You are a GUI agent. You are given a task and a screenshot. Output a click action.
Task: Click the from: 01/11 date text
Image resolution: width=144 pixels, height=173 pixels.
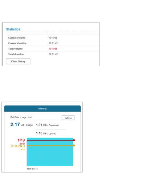[x=32, y=169]
